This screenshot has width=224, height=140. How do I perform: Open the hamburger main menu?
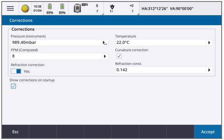click(x=10, y=9)
